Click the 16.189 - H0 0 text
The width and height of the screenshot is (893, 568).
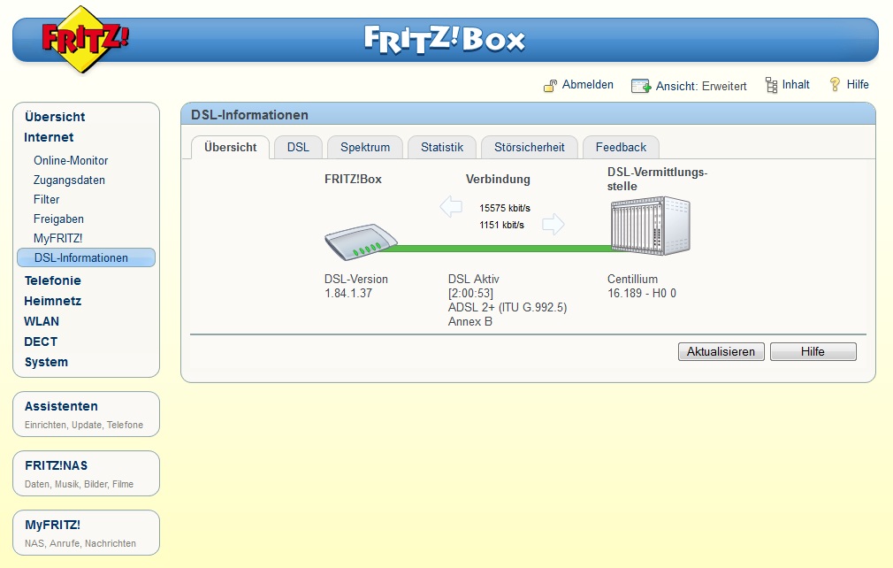point(642,294)
